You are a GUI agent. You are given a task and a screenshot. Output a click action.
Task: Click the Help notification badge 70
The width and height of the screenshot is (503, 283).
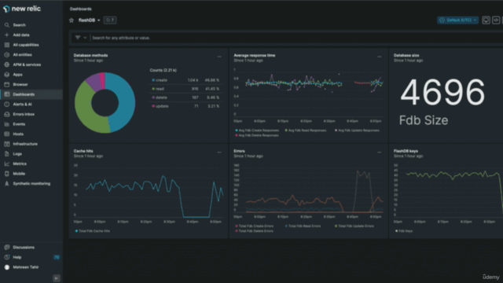tap(57, 257)
